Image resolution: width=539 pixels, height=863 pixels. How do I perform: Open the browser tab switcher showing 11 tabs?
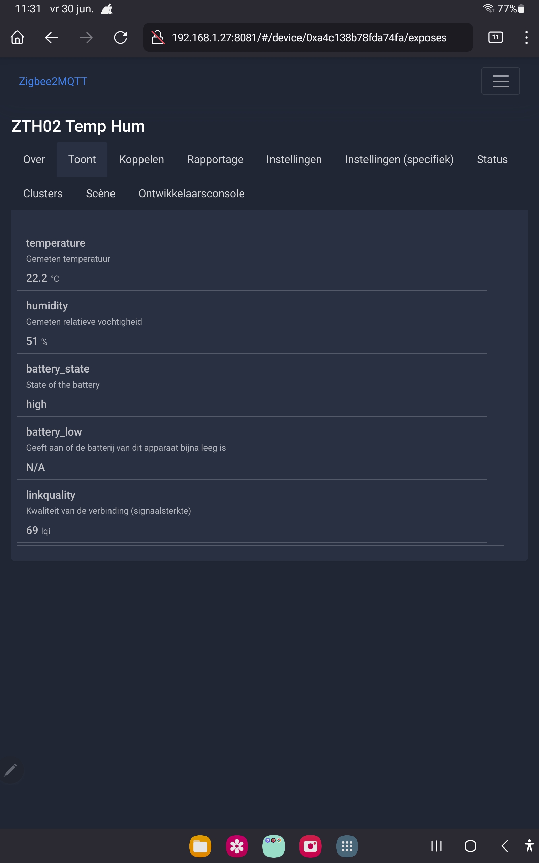(x=495, y=37)
